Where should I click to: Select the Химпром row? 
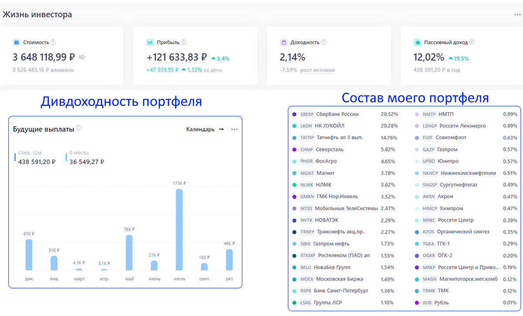(465, 208)
